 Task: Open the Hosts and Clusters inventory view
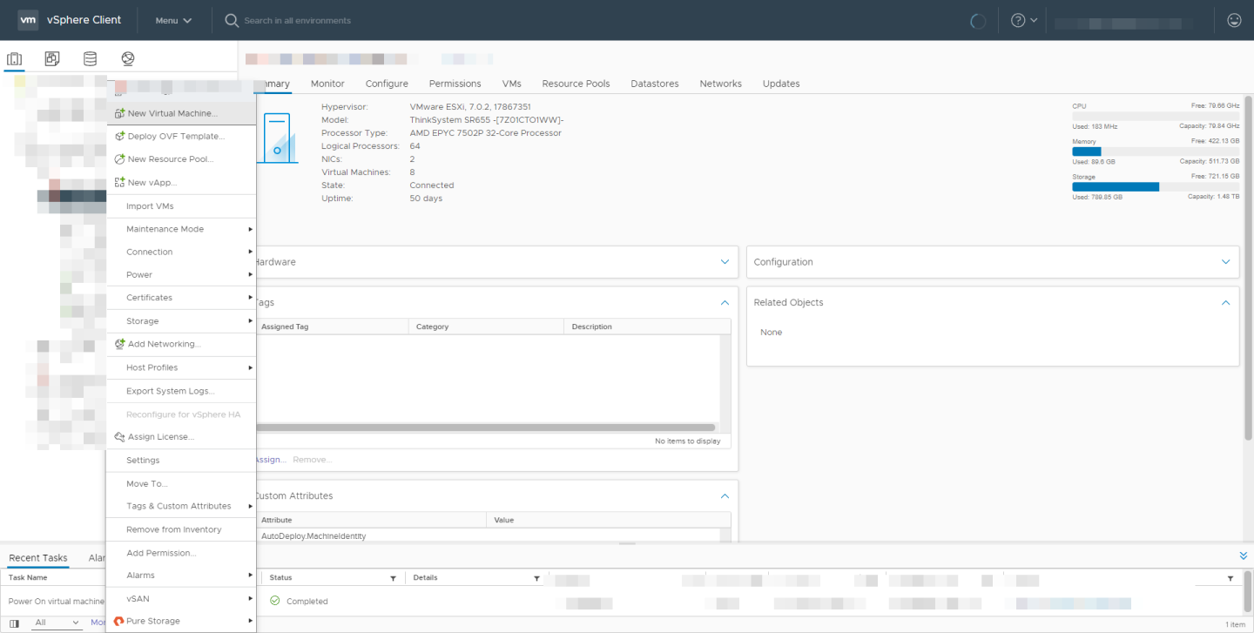[14, 59]
